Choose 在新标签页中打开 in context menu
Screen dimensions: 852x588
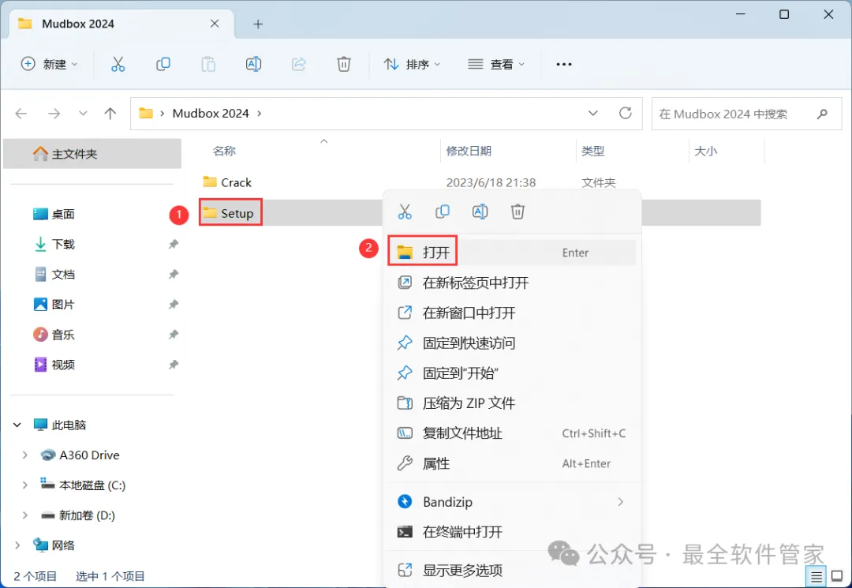tap(513, 283)
